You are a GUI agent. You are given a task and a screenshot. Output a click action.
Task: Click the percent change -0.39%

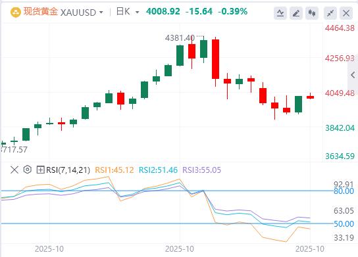233,11
